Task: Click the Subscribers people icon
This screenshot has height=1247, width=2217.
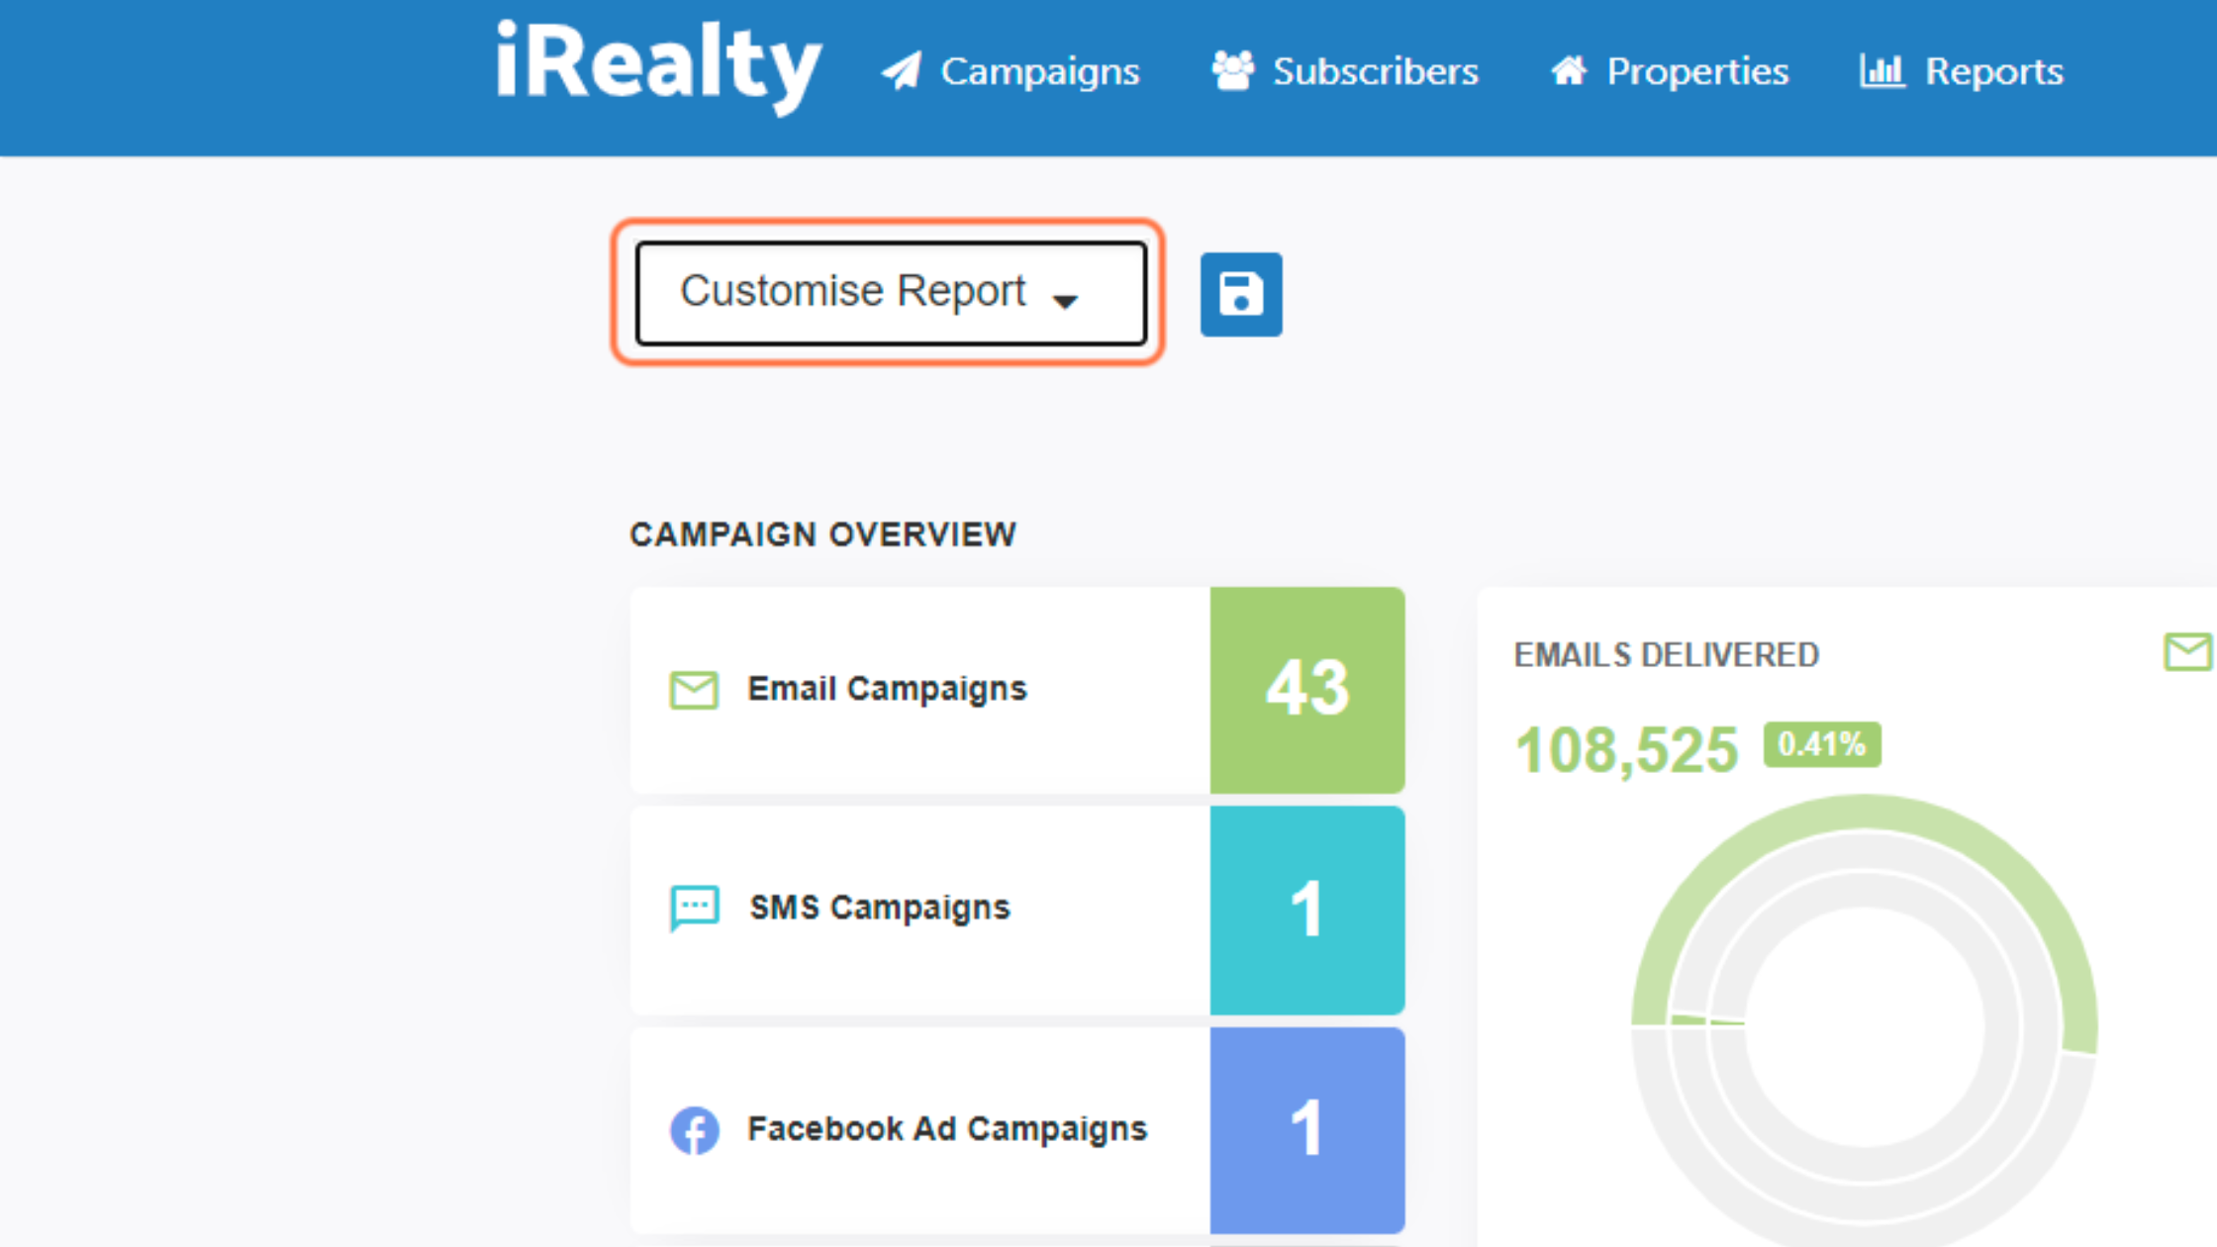Action: 1233,71
